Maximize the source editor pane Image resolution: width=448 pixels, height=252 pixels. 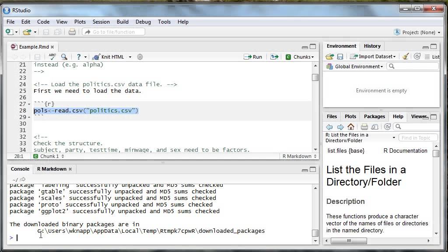pyautogui.click(x=313, y=46)
